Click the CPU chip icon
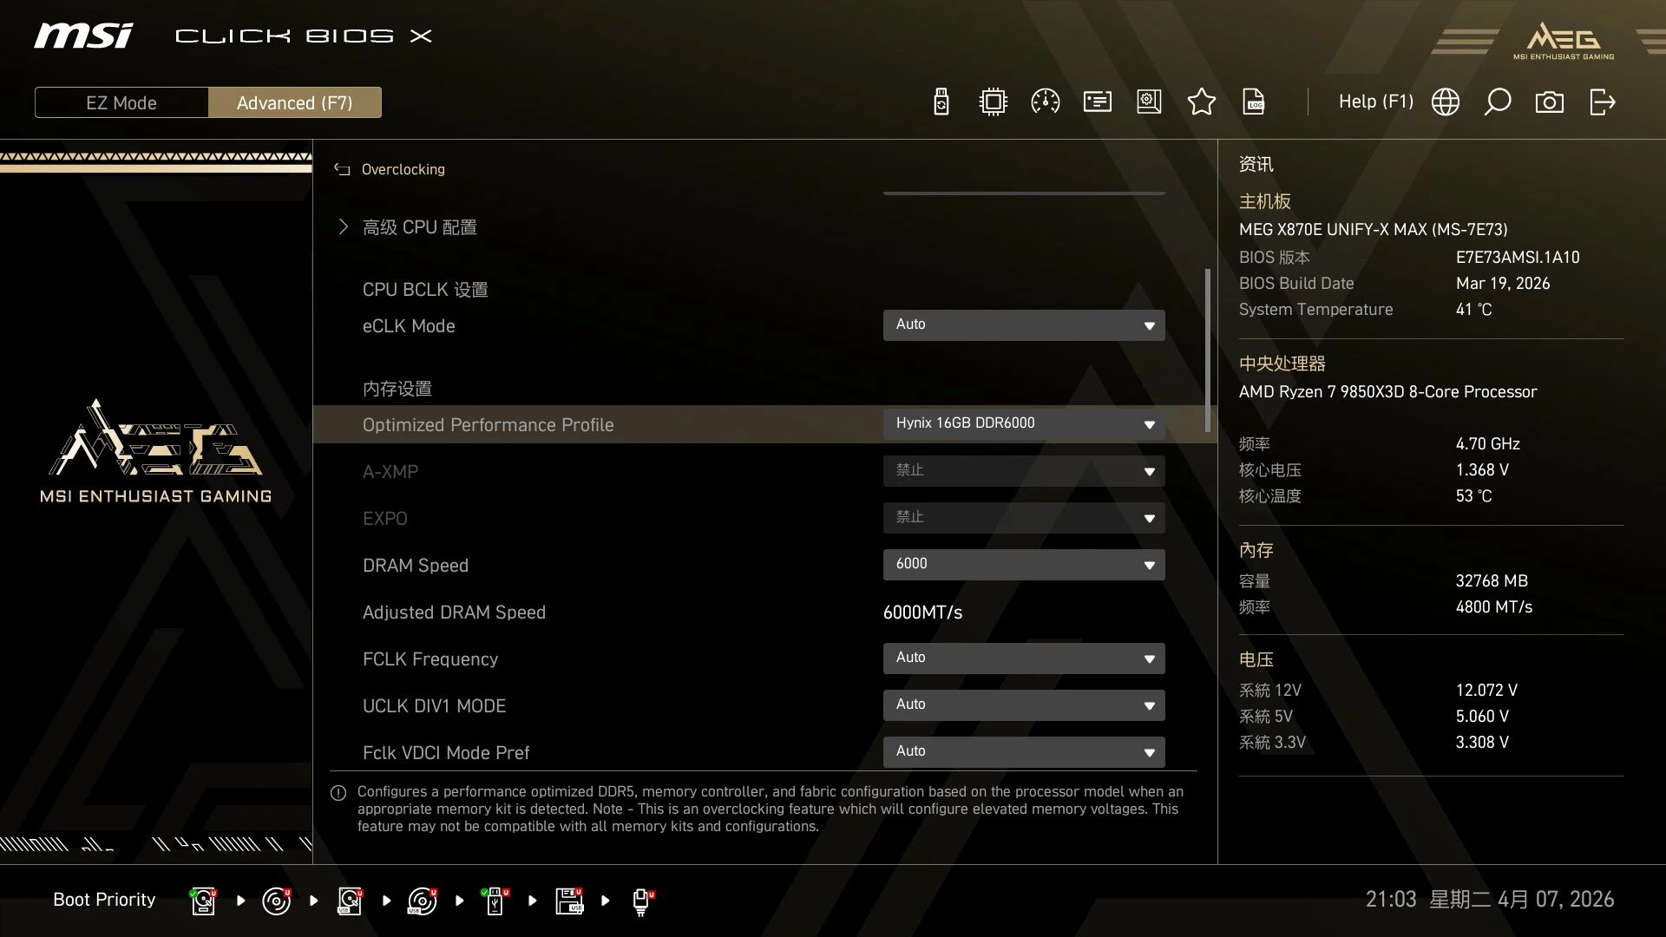 (x=993, y=102)
